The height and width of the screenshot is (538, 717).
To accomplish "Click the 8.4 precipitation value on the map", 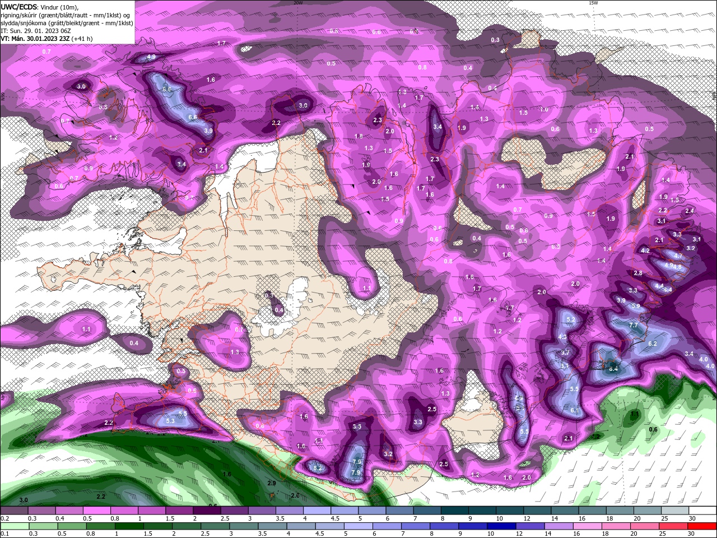I will [613, 368].
